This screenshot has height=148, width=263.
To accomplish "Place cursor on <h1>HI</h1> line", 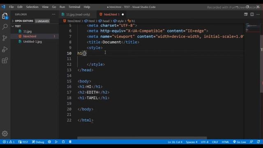I will pyautogui.click(x=90, y=87).
